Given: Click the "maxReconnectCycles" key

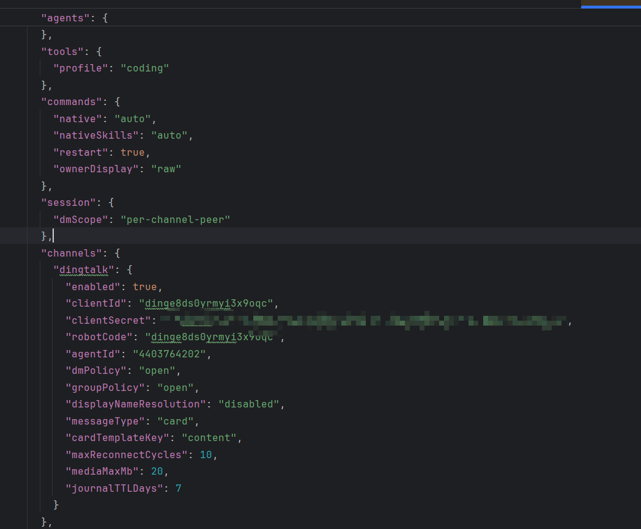Looking at the screenshot, I should pos(127,454).
